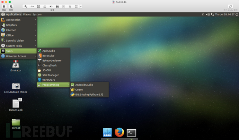Select the 0xroot folder on desktop
The width and height of the screenshot is (239, 140).
pos(16,124)
